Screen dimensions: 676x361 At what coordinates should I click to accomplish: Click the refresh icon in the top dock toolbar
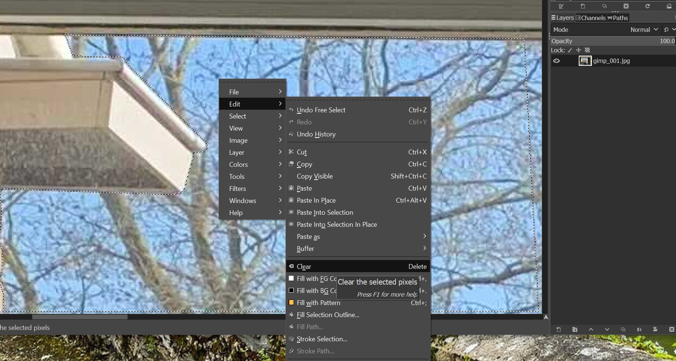pyautogui.click(x=647, y=6)
